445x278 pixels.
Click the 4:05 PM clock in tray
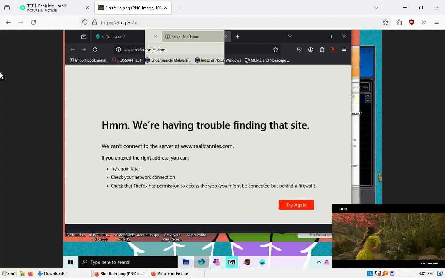pos(426,273)
